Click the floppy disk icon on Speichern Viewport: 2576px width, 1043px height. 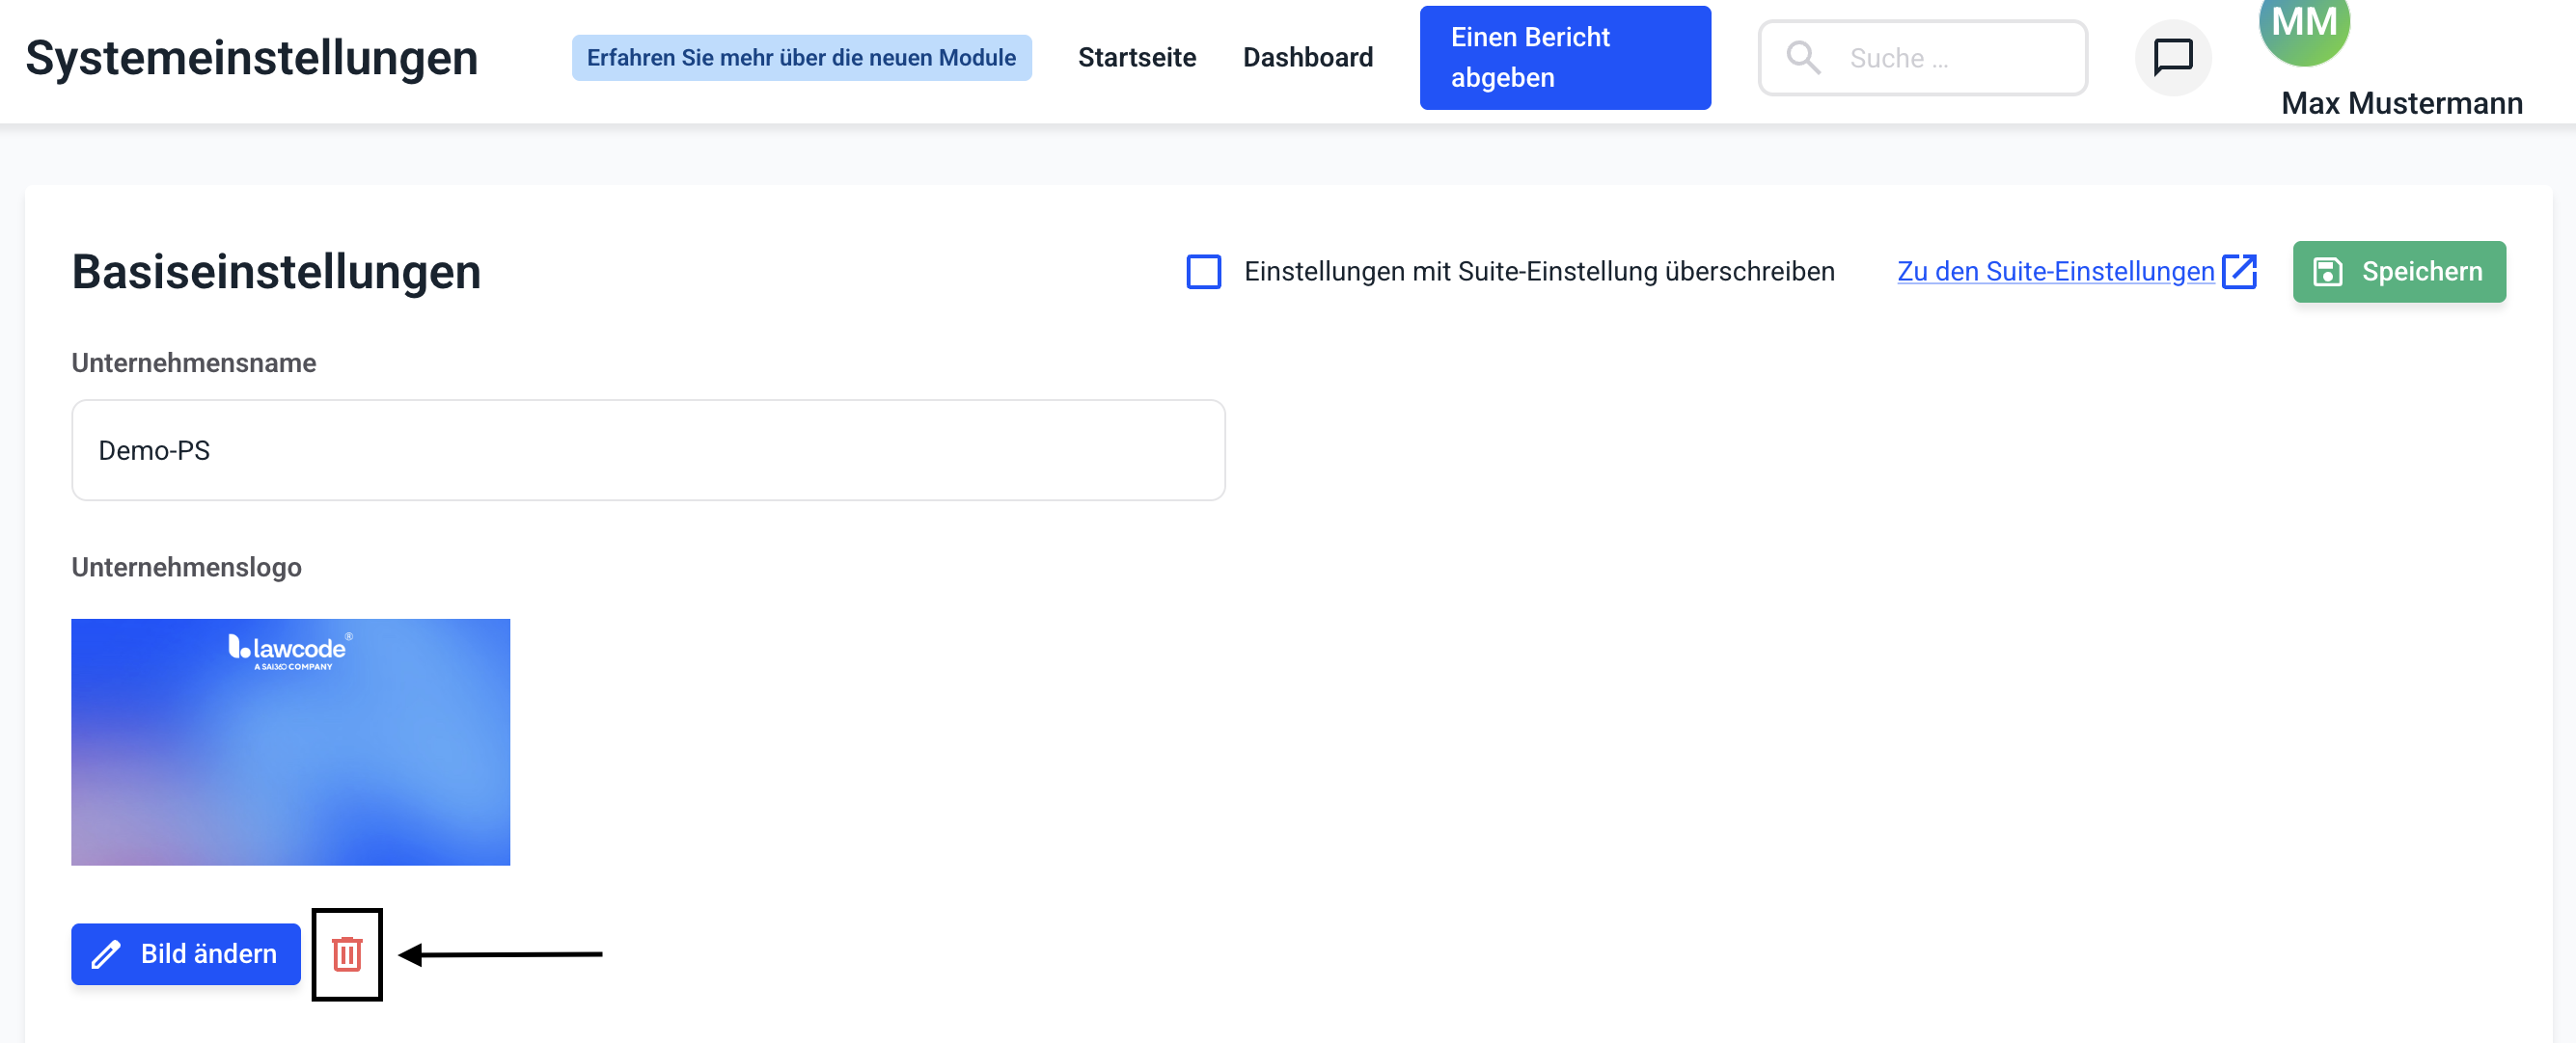point(2328,272)
